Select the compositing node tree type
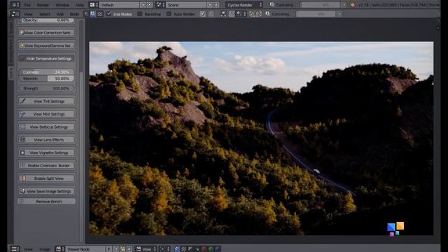448x252 pixels. 93,14
